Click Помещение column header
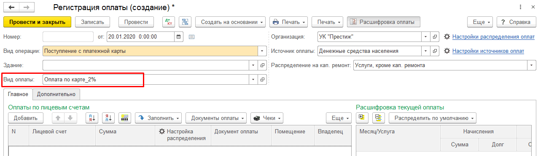 (293, 135)
